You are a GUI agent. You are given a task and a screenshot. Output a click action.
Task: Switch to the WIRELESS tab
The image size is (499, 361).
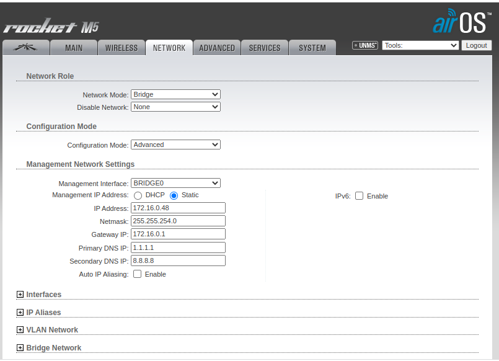point(121,48)
